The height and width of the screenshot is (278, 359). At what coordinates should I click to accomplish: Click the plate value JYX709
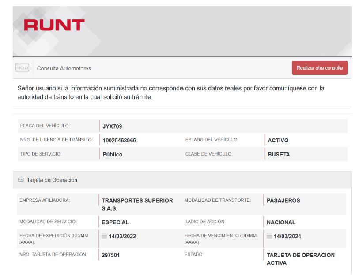(112, 126)
